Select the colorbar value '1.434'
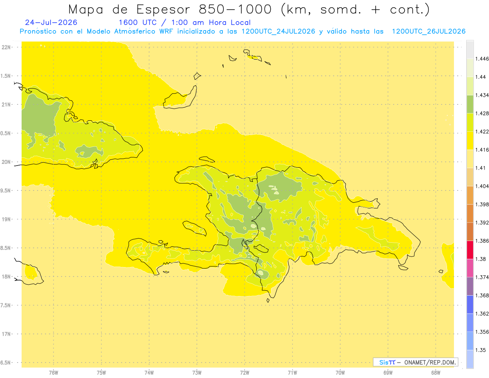The image size is (489, 378). 482,95
